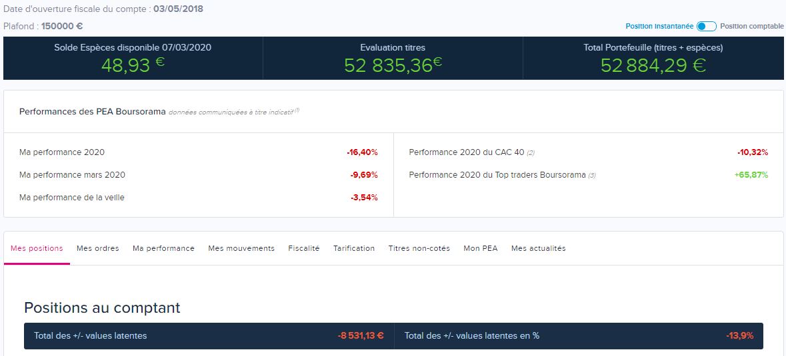The height and width of the screenshot is (356, 786).
Task: Open the Ma performance tab
Action: tap(163, 248)
